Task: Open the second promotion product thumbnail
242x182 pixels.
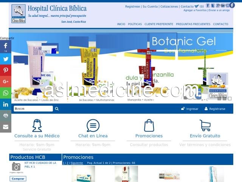Action: click(126, 174)
